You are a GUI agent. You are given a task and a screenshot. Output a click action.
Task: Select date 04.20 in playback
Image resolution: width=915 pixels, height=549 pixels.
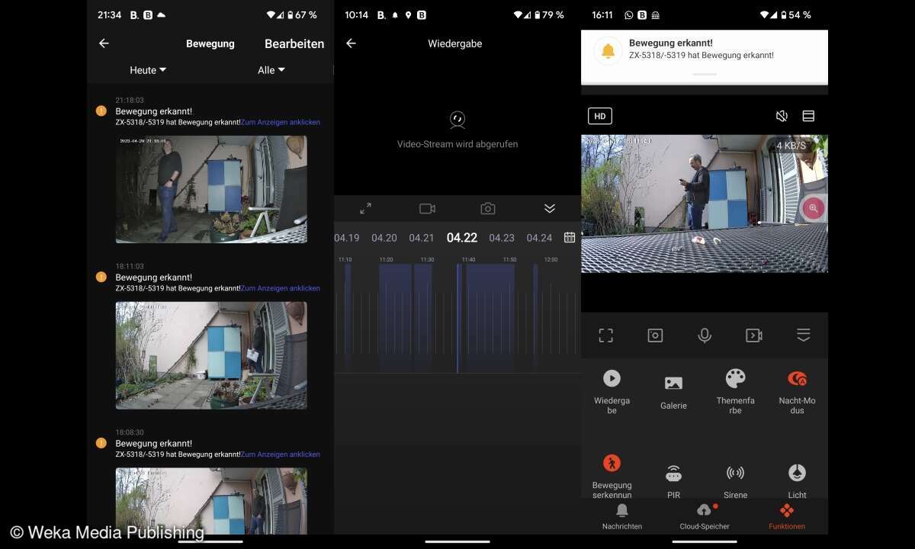384,238
